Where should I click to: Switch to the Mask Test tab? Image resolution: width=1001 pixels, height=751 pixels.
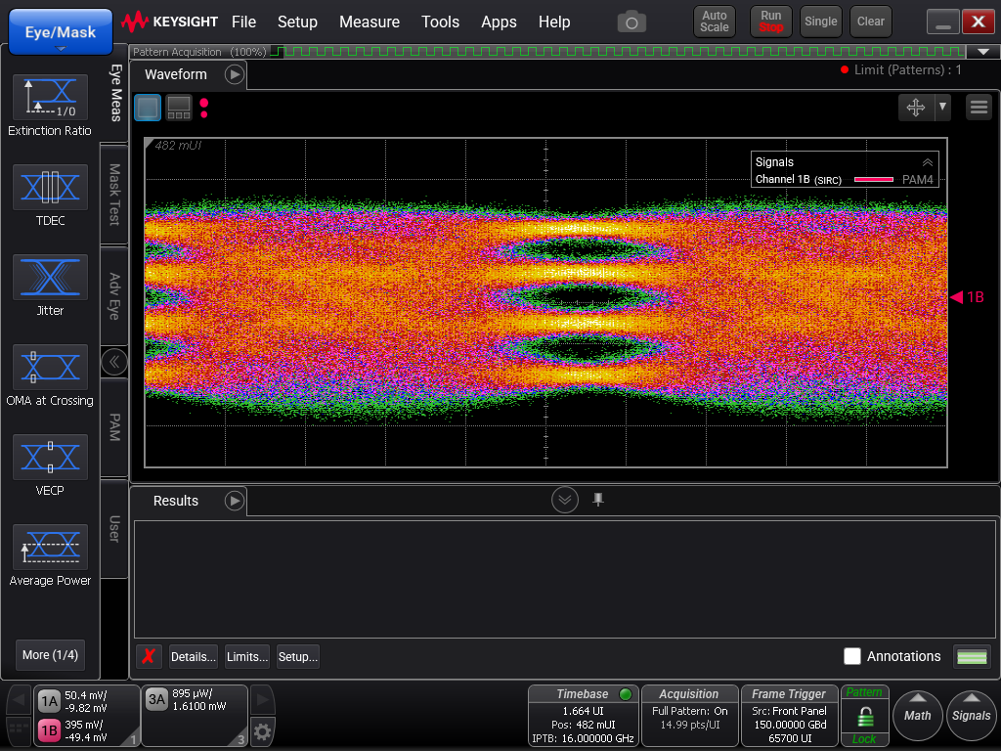coord(114,194)
